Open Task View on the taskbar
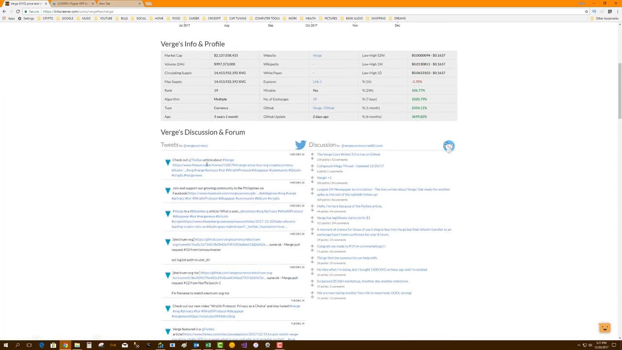 coord(29,346)
